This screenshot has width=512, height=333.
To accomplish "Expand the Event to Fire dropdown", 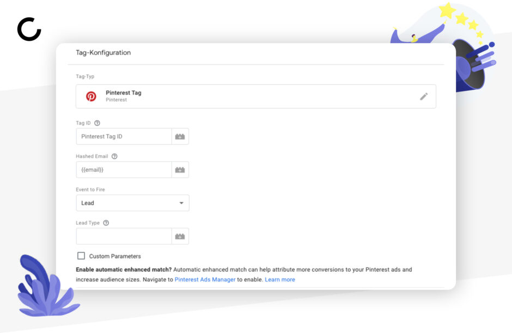I will pyautogui.click(x=132, y=203).
